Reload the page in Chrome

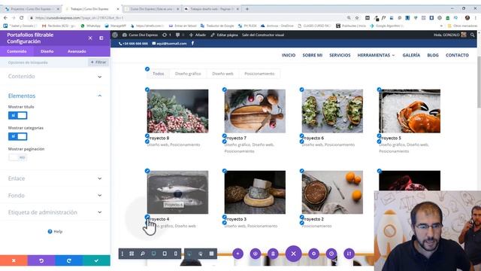[22, 18]
